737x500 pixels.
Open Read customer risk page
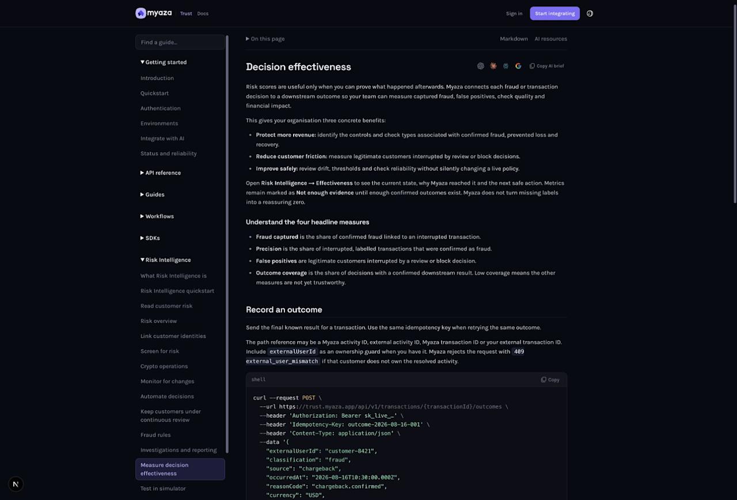pyautogui.click(x=166, y=306)
